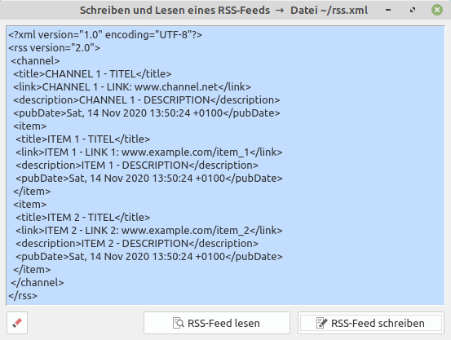Place cursor in the xml version declaration line
The image size is (451, 340).
pos(105,35)
